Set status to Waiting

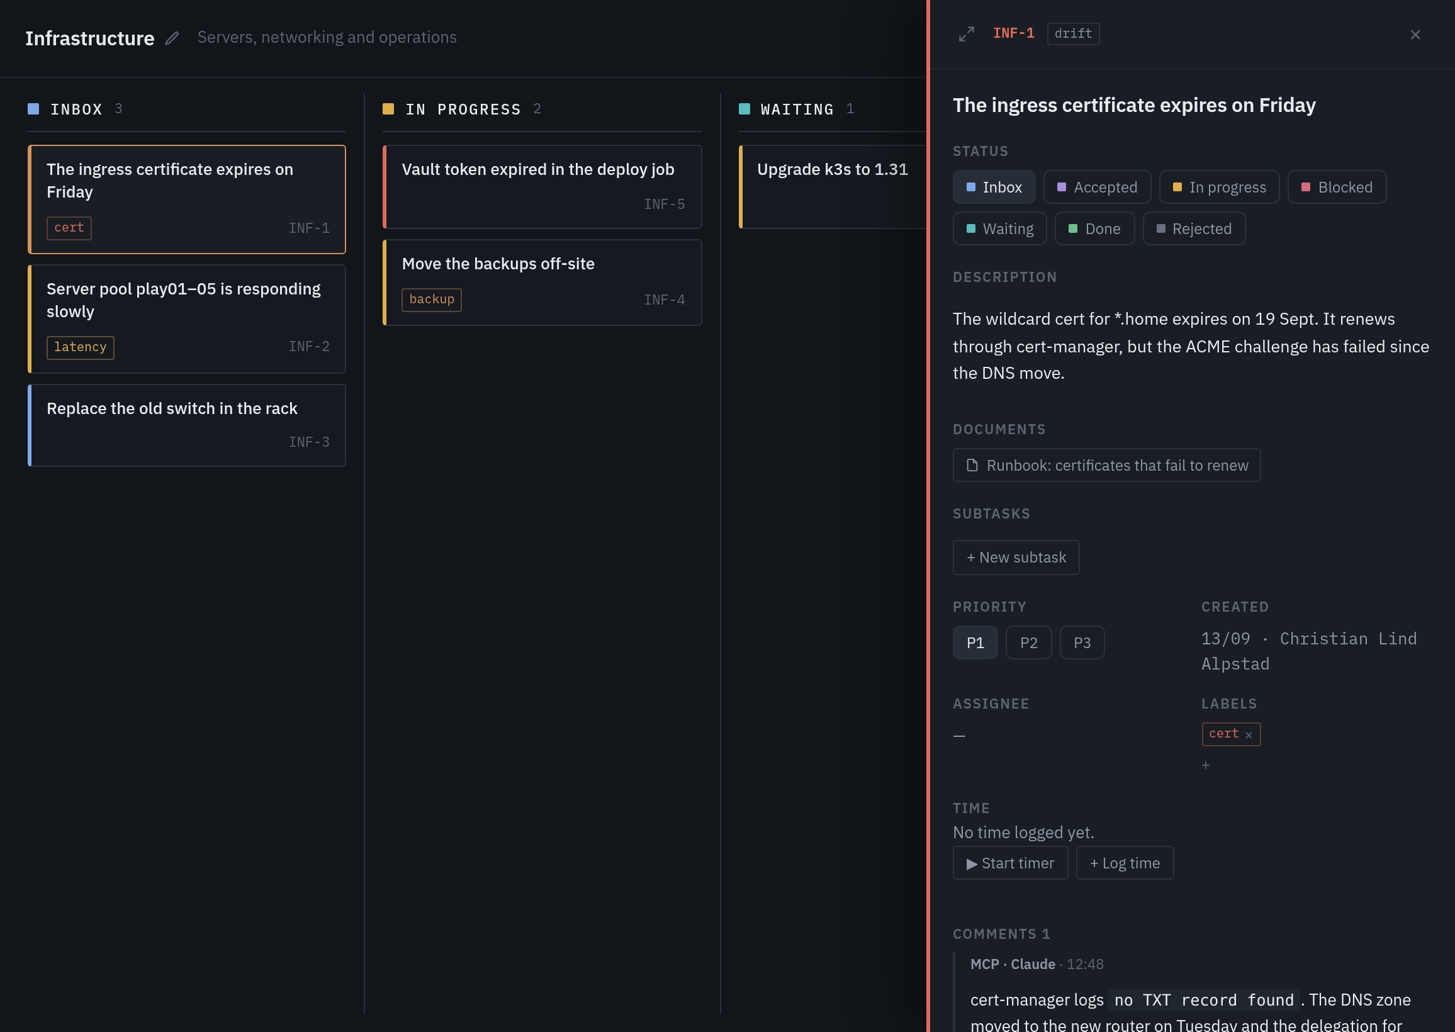[x=1000, y=229]
